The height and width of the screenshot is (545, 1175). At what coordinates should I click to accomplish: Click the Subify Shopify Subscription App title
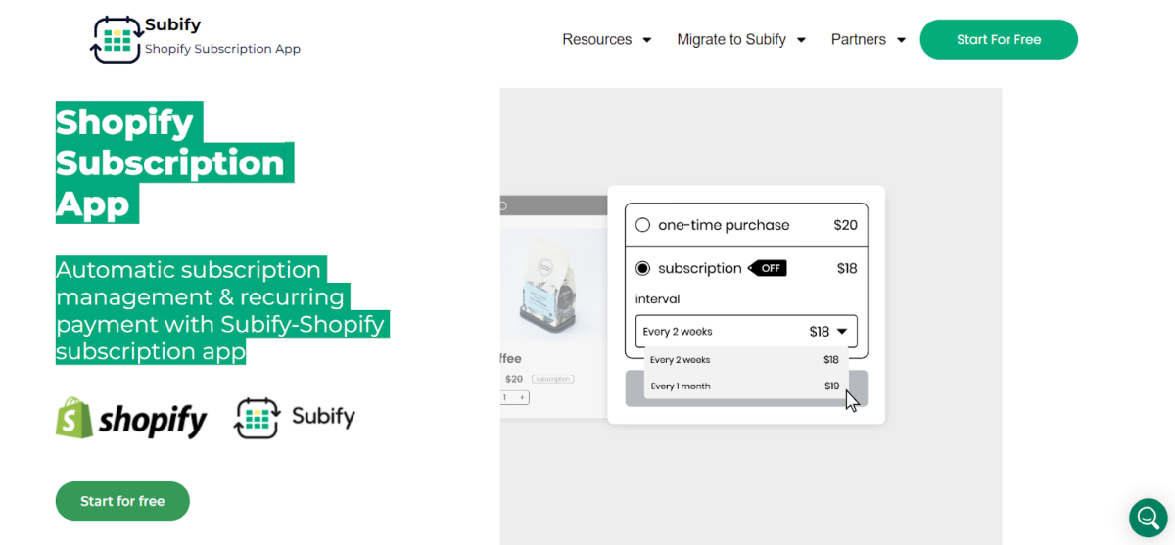click(222, 36)
